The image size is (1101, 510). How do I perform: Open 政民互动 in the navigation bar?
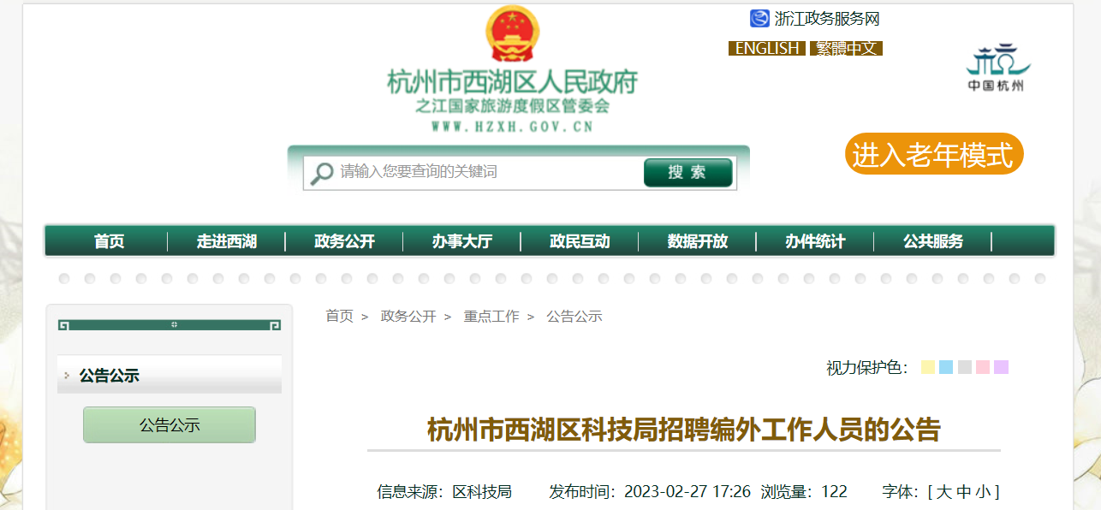580,242
